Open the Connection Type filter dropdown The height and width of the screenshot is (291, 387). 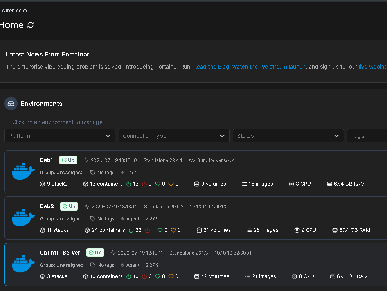coord(174,136)
